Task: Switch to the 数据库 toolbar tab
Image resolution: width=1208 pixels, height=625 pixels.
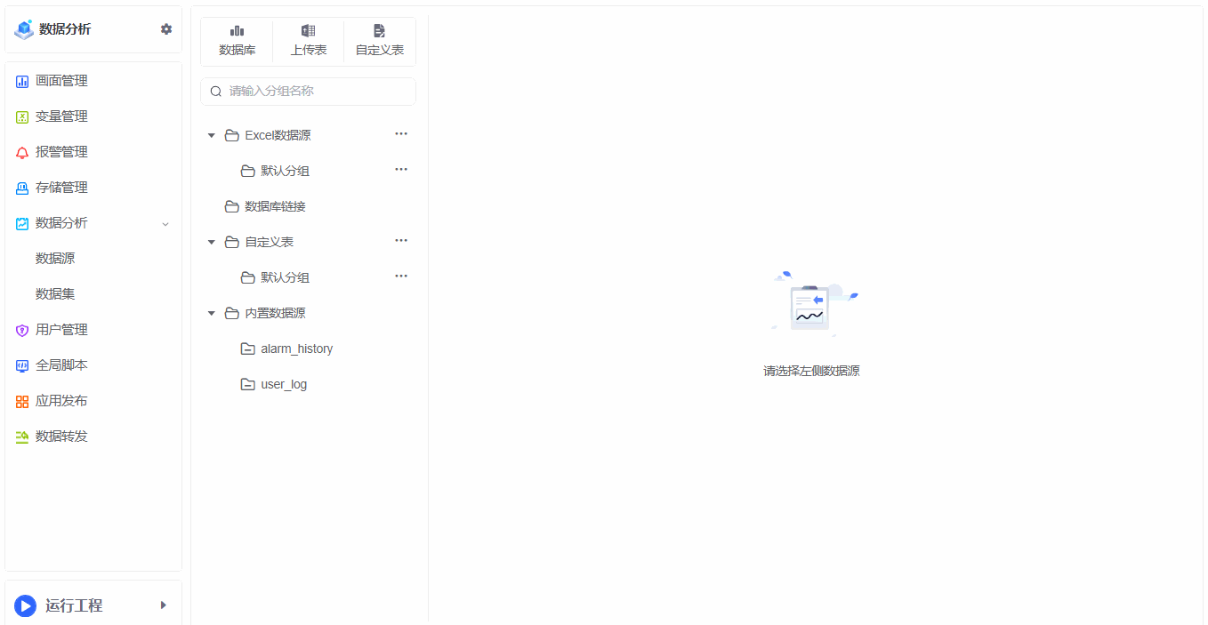Action: tap(237, 41)
